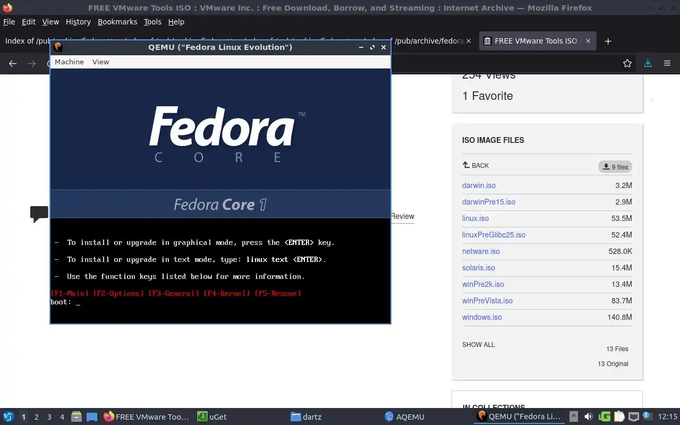Click the boot prompt in the QEMU screen
This screenshot has height=425, width=680.
(65, 302)
